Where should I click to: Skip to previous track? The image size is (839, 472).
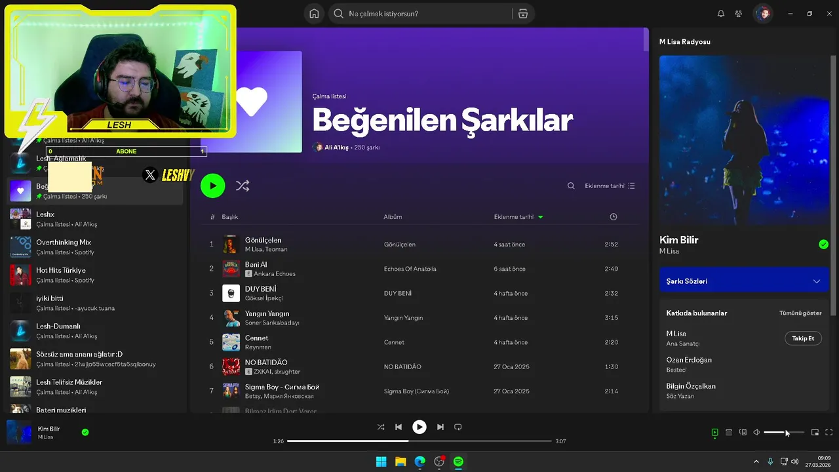click(x=399, y=427)
